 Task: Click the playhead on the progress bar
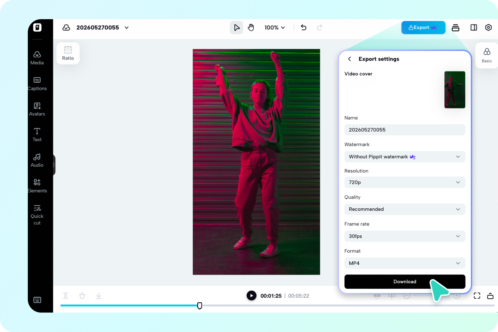pyautogui.click(x=200, y=306)
